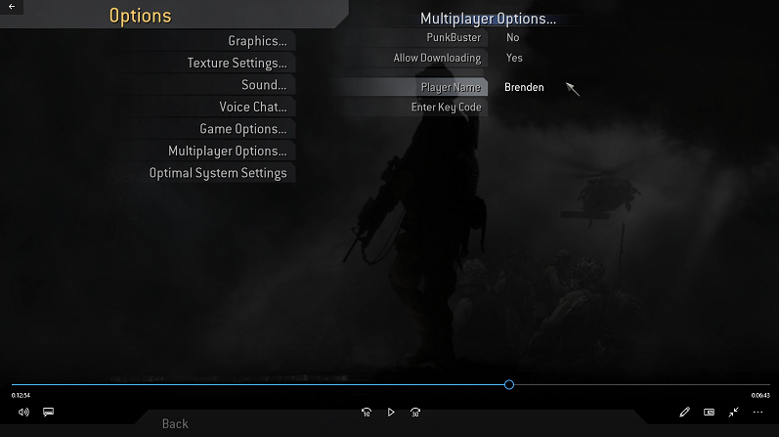This screenshot has height=437, width=779.
Task: Click the back arrow in the top-left corner
Action: (x=12, y=7)
